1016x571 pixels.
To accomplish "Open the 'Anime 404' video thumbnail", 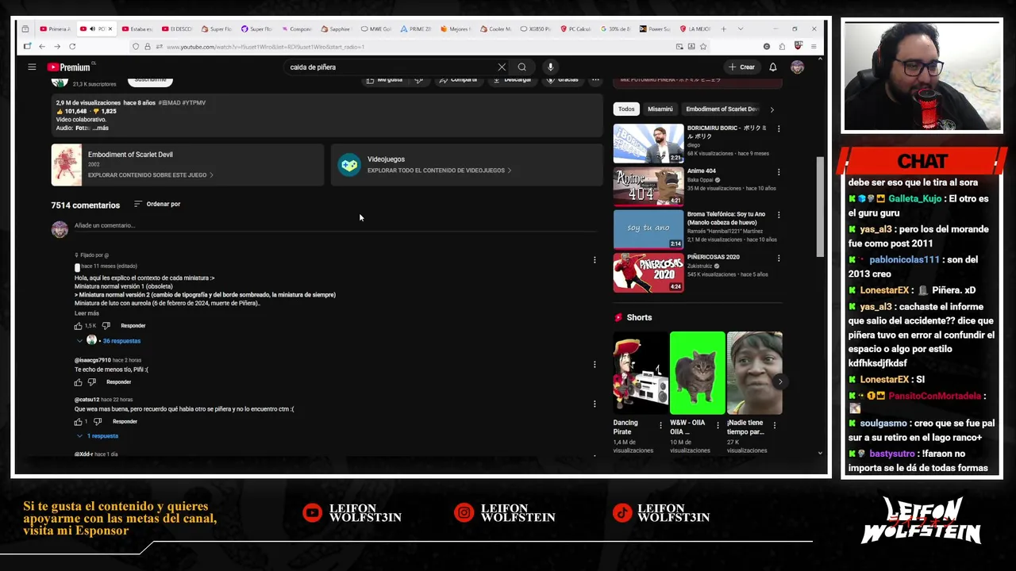I will [x=648, y=186].
